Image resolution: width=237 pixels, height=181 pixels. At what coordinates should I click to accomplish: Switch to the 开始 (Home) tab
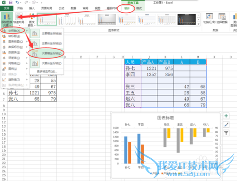[x=20, y=8]
